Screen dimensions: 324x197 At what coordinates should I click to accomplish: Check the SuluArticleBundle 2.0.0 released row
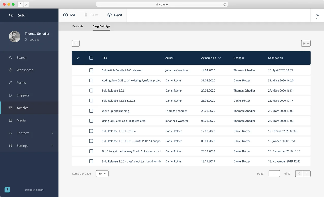91,70
